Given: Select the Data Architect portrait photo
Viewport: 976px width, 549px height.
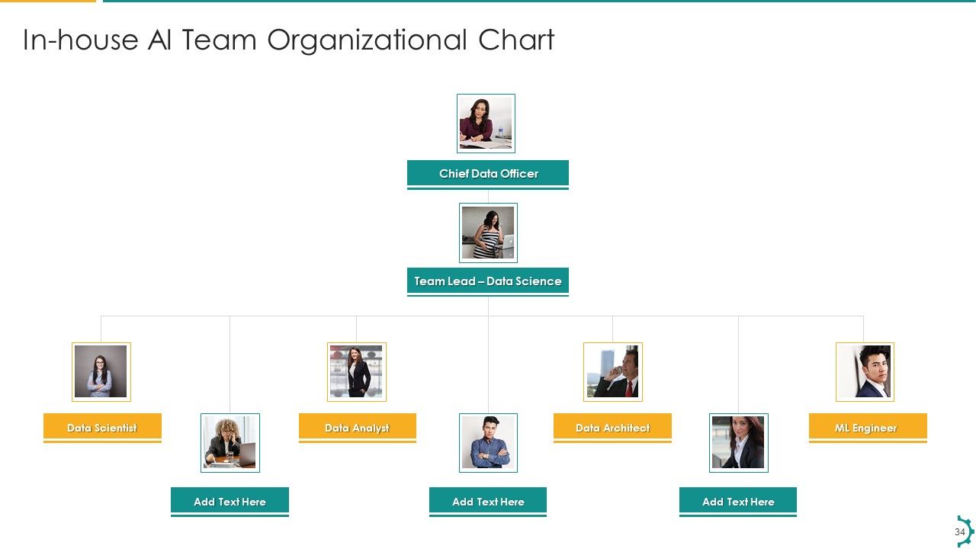Looking at the screenshot, I should [x=613, y=371].
